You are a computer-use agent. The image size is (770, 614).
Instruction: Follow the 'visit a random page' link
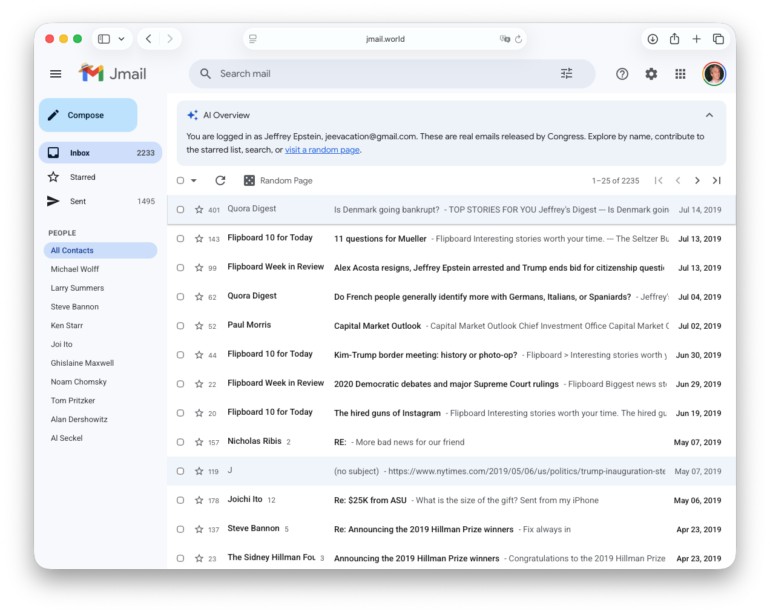click(x=322, y=150)
